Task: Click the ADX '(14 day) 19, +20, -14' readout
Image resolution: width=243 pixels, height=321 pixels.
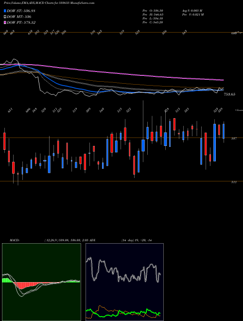Action: point(137,240)
